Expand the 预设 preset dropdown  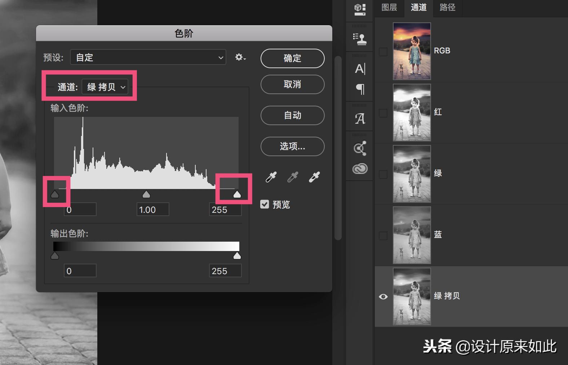pyautogui.click(x=148, y=57)
